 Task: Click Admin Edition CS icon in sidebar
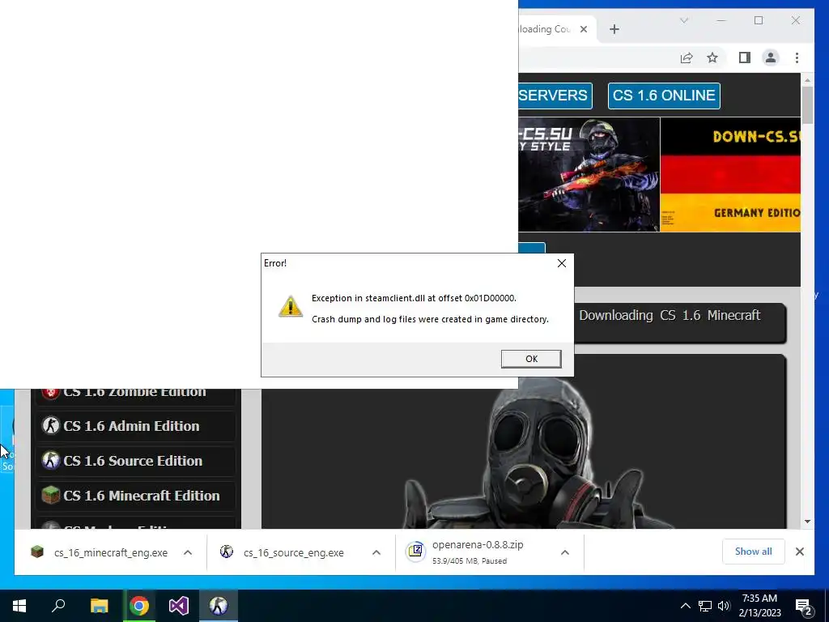[x=51, y=426]
